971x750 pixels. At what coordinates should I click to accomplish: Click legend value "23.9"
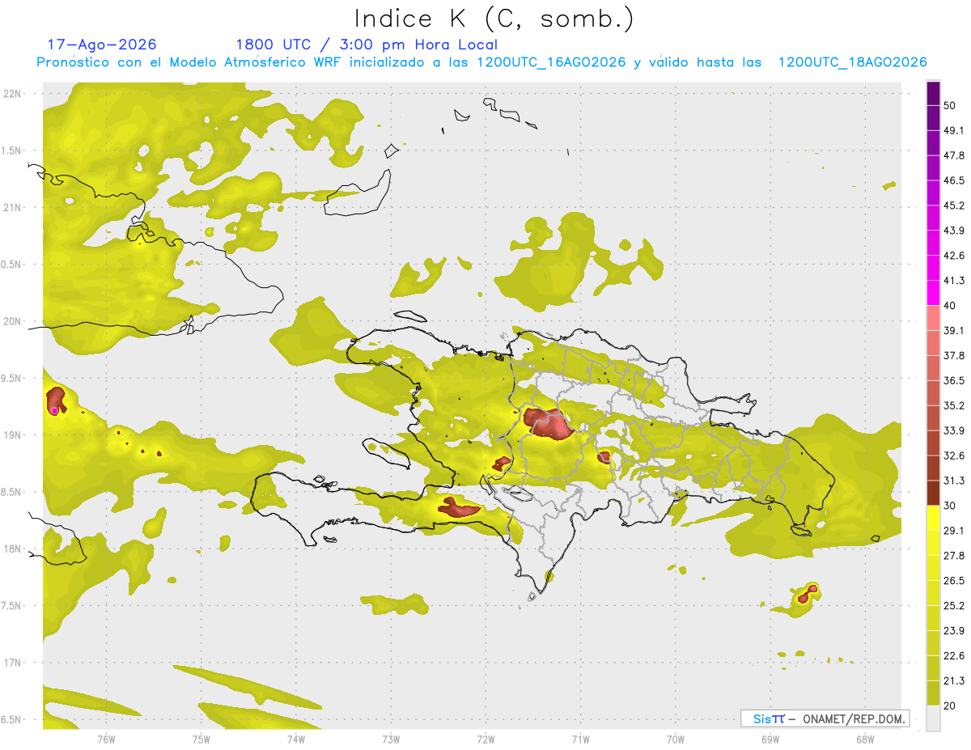[954, 630]
